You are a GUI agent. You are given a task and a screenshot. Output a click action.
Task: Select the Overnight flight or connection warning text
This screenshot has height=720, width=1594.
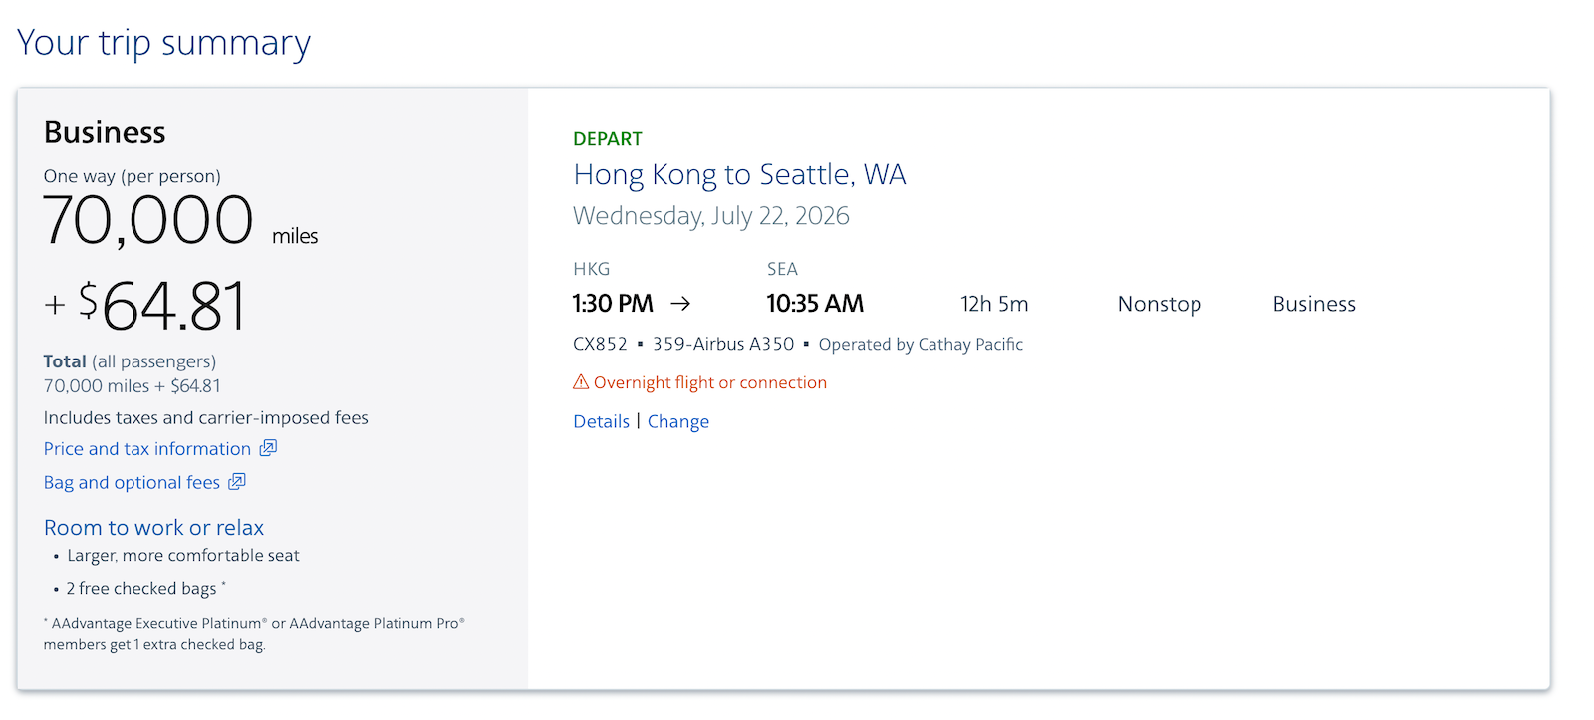click(x=710, y=382)
